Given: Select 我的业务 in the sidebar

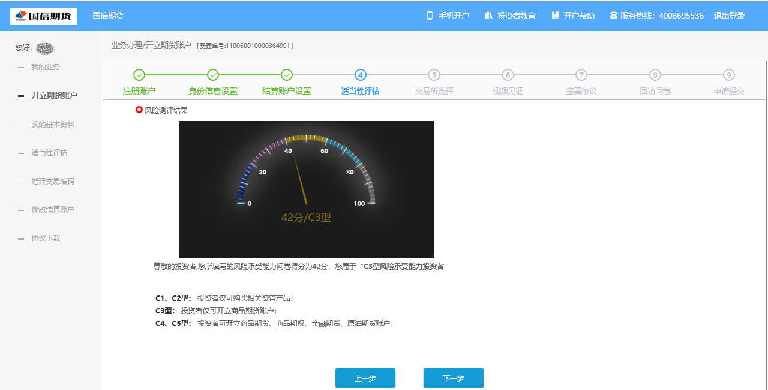Looking at the screenshot, I should click(46, 67).
